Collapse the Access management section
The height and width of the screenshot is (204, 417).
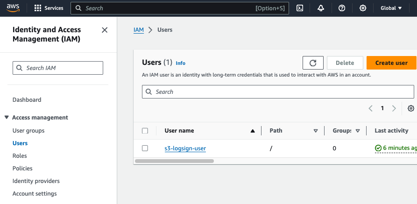tap(7, 117)
